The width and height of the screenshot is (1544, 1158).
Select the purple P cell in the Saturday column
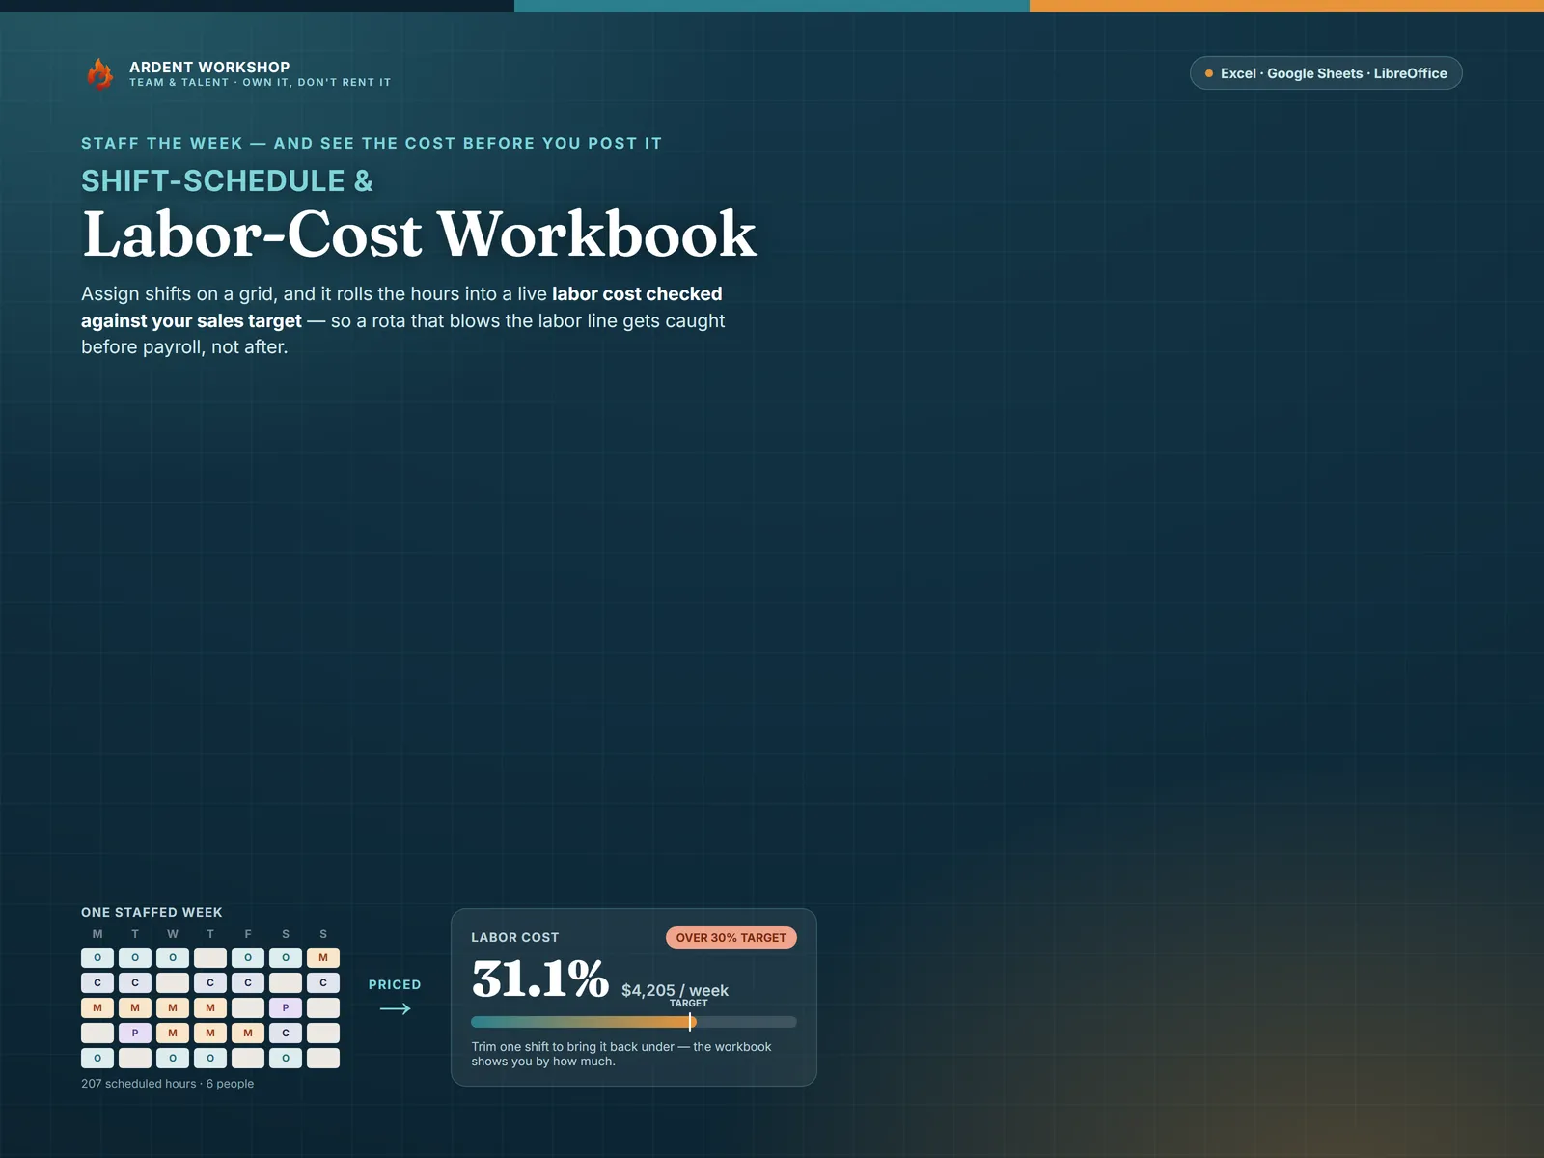coord(286,1007)
